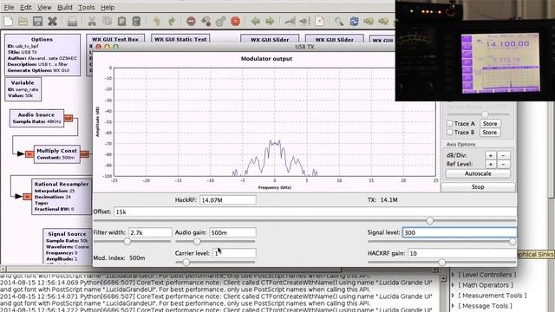Click the Offset slider handle

[430, 221]
